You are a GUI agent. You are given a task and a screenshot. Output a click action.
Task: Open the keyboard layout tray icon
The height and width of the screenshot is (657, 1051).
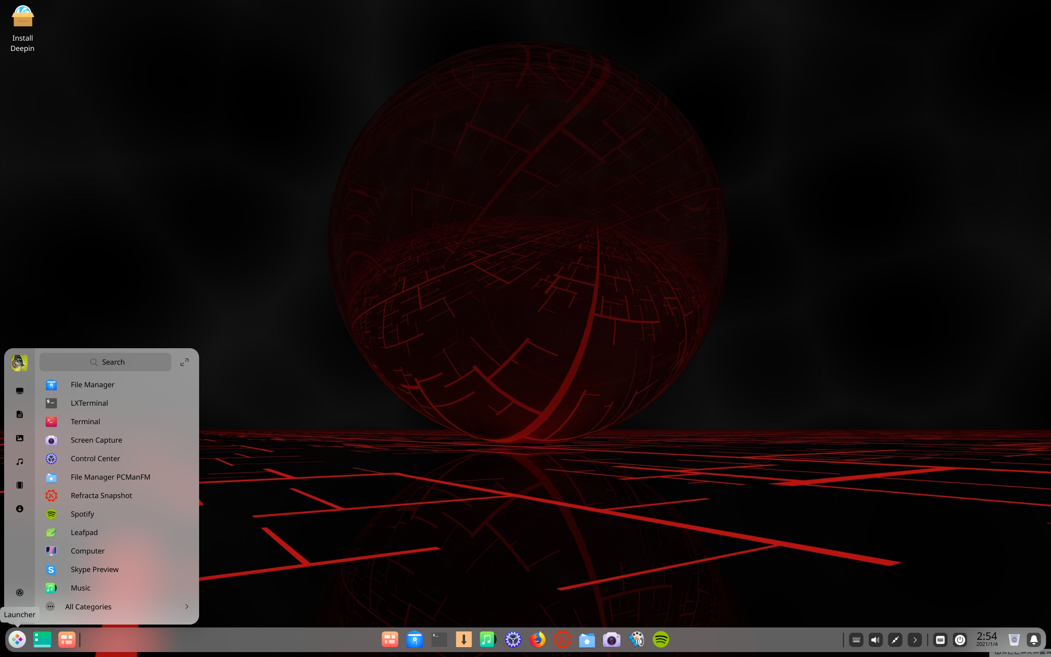pos(856,640)
